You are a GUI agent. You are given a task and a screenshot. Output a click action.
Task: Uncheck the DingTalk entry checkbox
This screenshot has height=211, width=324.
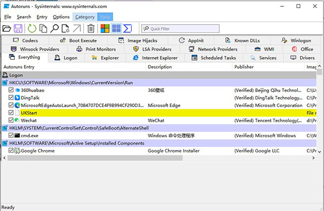(x=11, y=97)
